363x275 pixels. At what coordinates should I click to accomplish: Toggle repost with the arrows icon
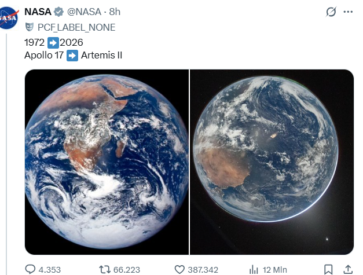pyautogui.click(x=105, y=269)
